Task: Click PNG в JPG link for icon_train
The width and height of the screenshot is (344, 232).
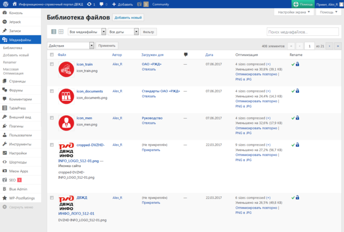Action: tap(243, 79)
